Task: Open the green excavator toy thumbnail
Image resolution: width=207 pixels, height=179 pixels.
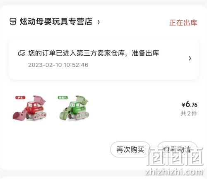Action: (x=74, y=108)
